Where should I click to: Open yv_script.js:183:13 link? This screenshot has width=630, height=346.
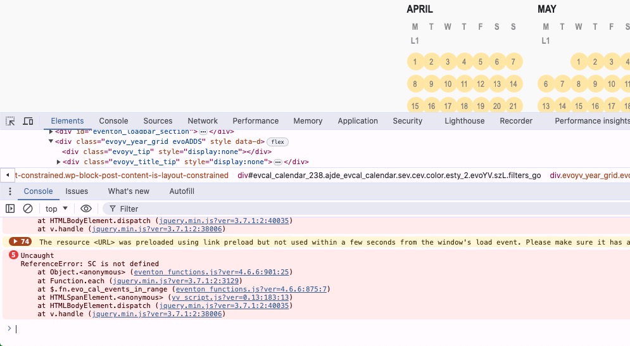point(230,298)
